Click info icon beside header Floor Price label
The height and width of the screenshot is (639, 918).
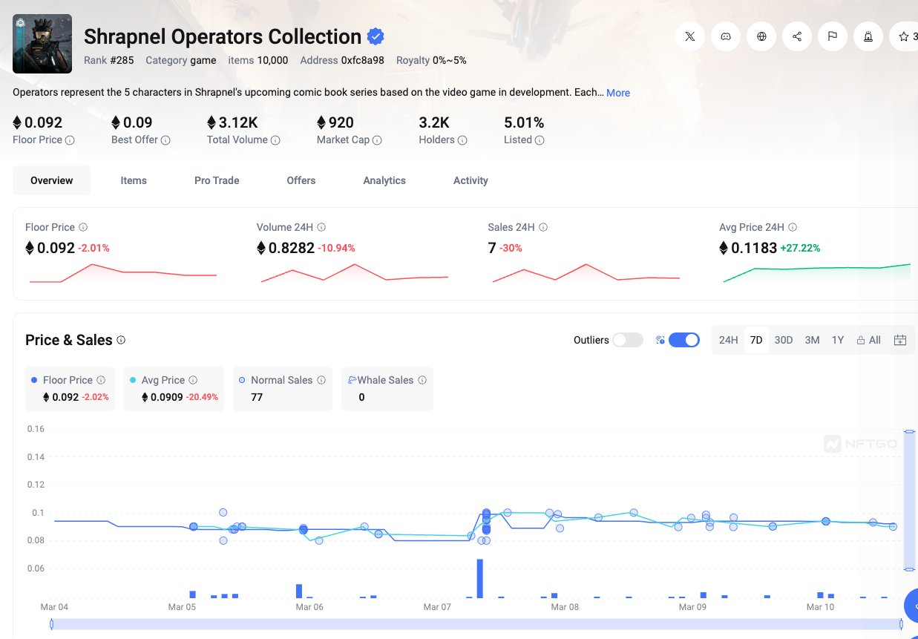[70, 140]
